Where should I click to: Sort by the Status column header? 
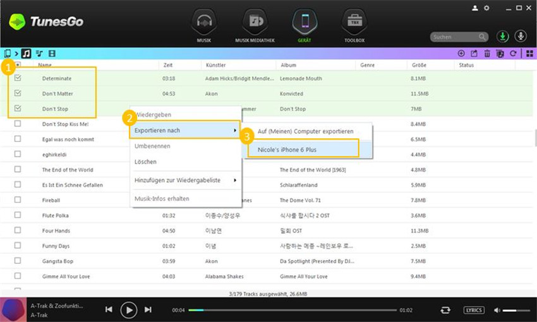click(x=466, y=65)
